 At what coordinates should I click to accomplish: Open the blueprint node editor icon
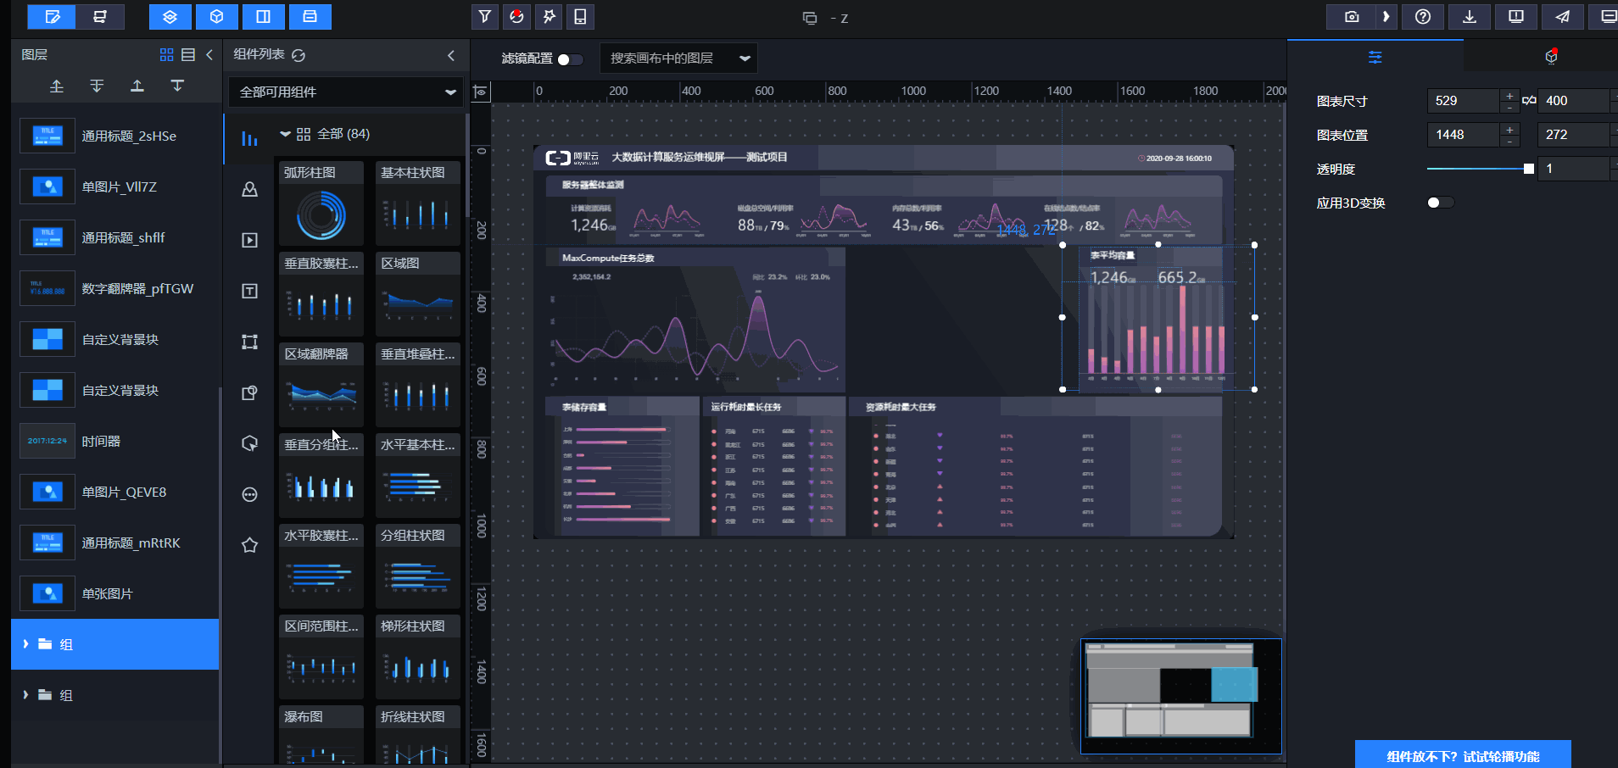pyautogui.click(x=100, y=16)
